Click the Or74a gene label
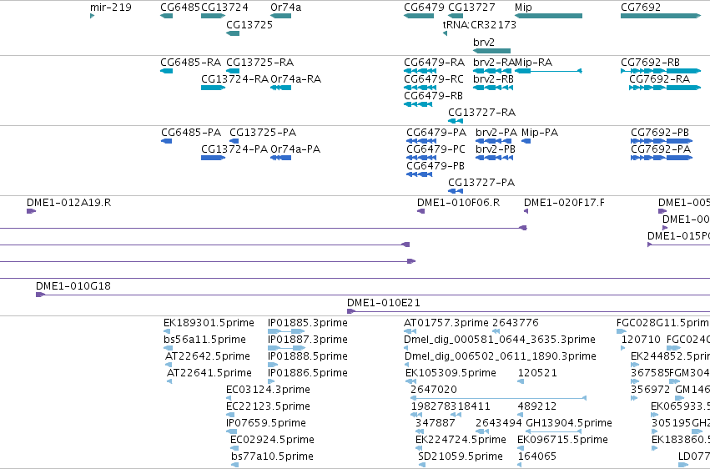Viewport: 710px width, 469px height. point(285,8)
